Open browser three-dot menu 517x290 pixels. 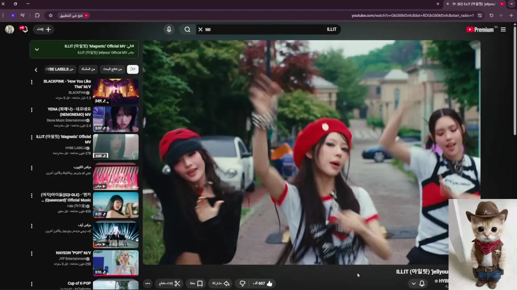pyautogui.click(x=3, y=15)
